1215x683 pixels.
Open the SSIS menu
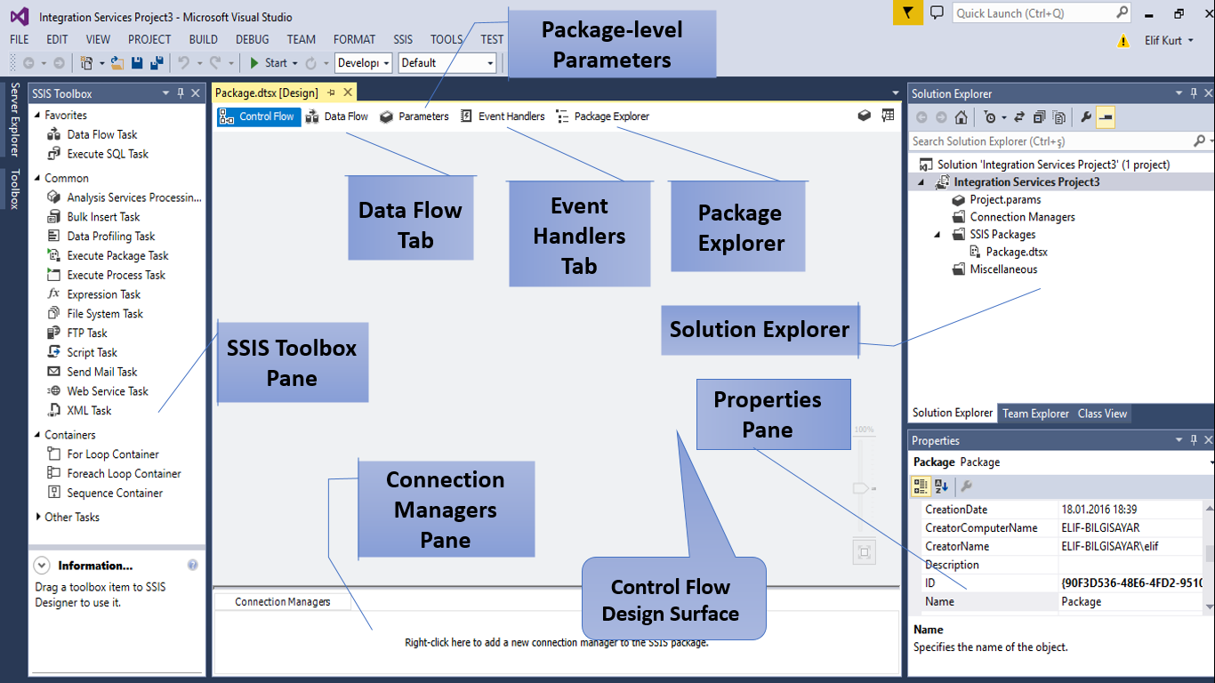(403, 39)
